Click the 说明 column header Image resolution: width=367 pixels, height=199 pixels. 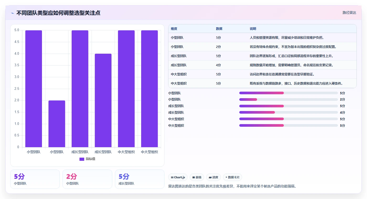pyautogui.click(x=253, y=29)
